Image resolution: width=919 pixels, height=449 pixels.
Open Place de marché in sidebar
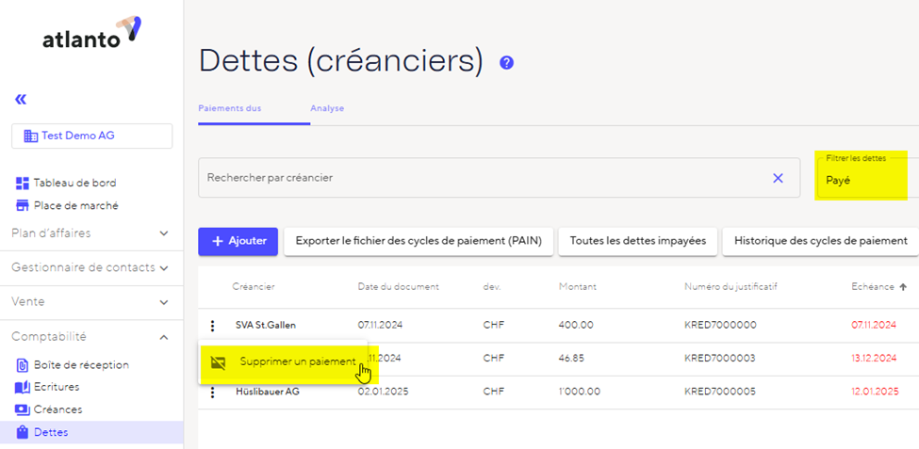click(x=75, y=205)
